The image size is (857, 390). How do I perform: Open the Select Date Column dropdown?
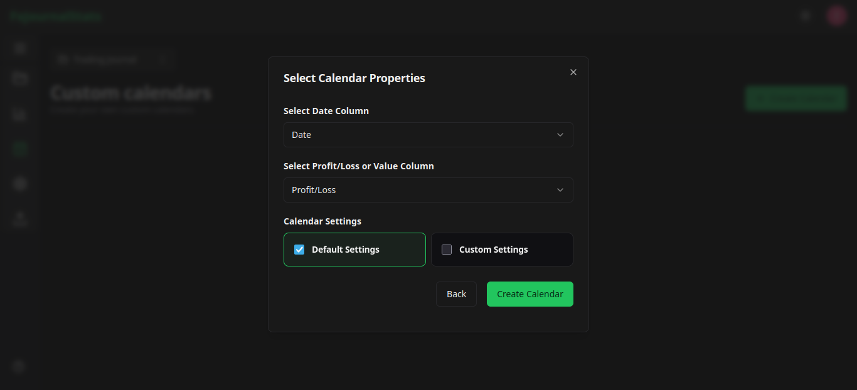[428, 135]
